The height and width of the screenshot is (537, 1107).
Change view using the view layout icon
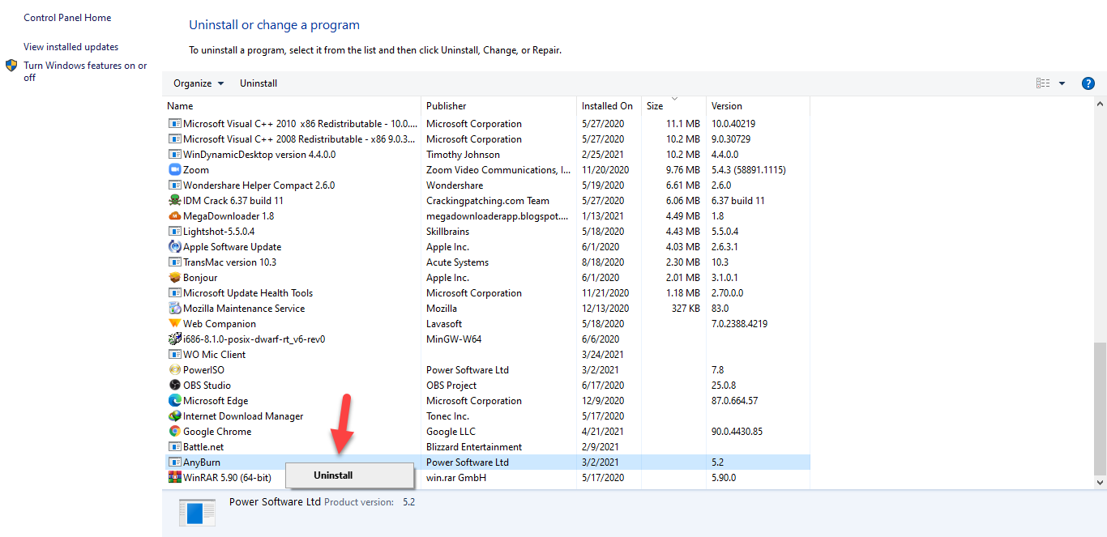pyautogui.click(x=1043, y=83)
